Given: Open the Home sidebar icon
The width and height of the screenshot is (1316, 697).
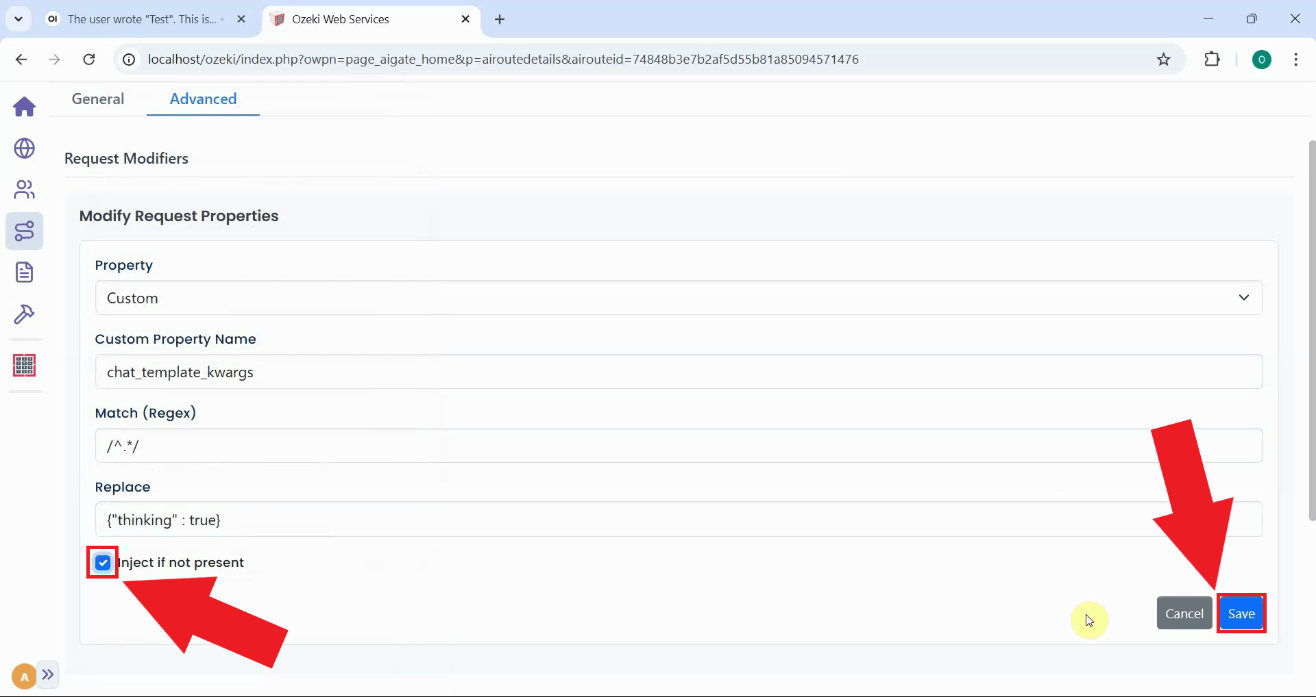Looking at the screenshot, I should click(x=24, y=107).
